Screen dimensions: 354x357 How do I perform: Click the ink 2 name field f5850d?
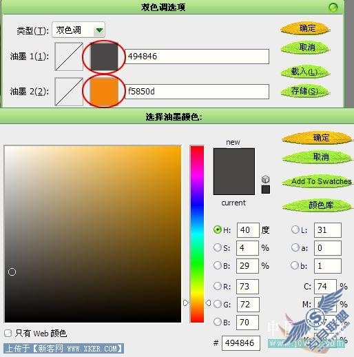pyautogui.click(x=197, y=92)
